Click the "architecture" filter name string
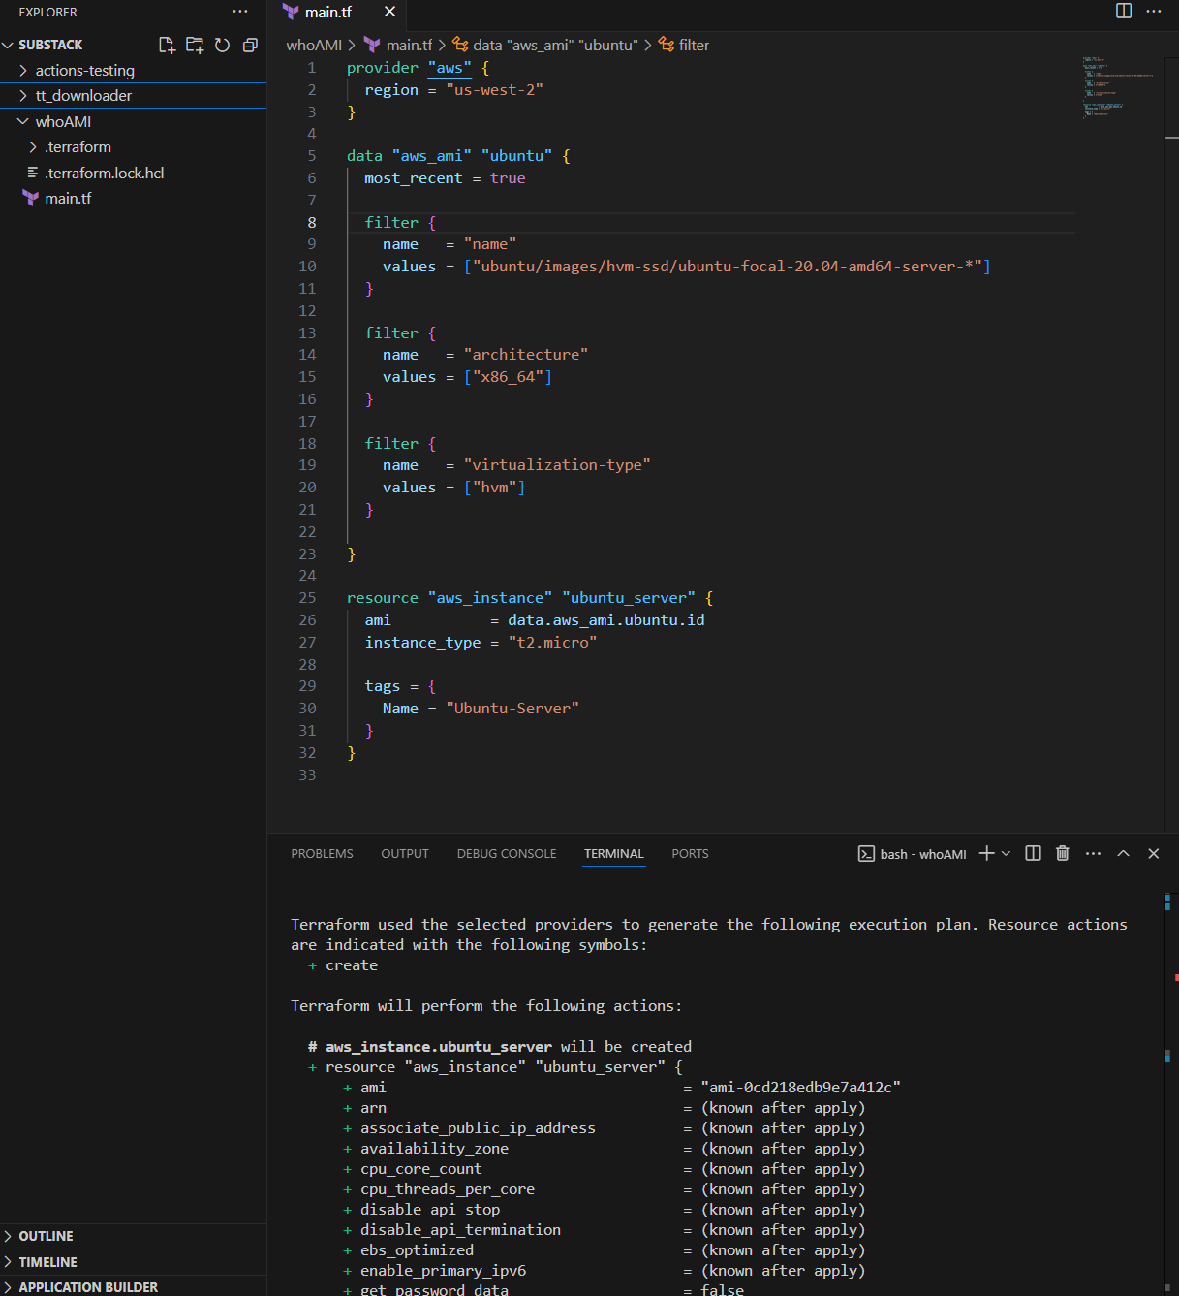Viewport: 1179px width, 1296px height. point(526,355)
